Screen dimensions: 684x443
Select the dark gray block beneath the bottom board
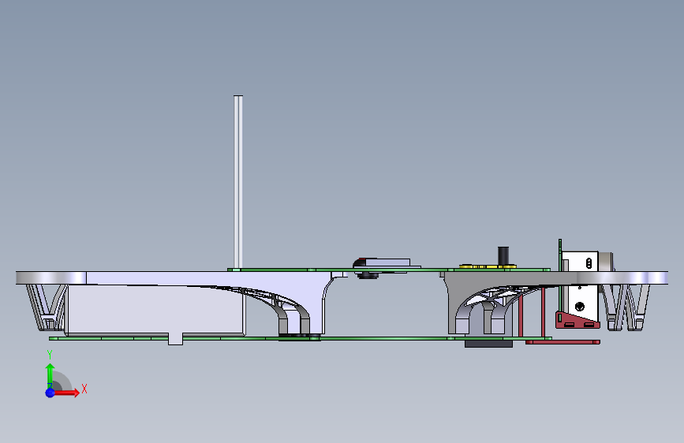[x=488, y=344]
